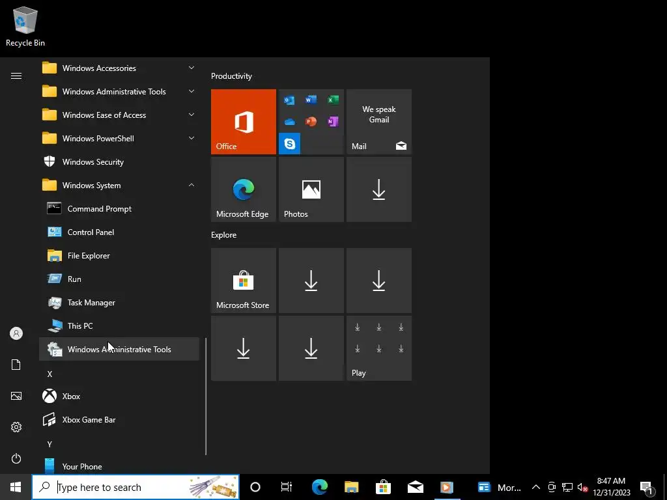Open the News widget labeled Mor...

click(x=499, y=487)
